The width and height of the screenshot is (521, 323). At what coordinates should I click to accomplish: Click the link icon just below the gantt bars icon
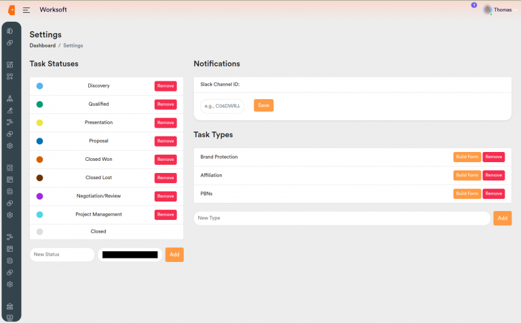coord(10,134)
